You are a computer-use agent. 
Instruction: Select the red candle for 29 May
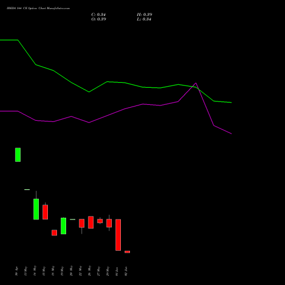point(109,223)
